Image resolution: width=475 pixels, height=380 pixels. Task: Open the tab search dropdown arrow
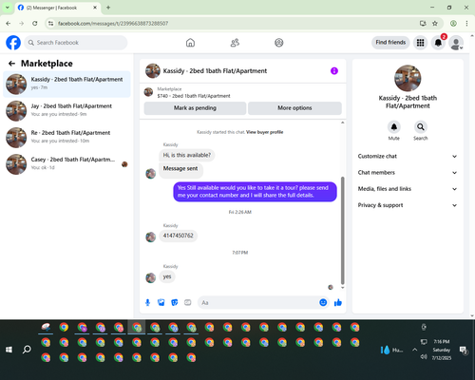(x=8, y=8)
